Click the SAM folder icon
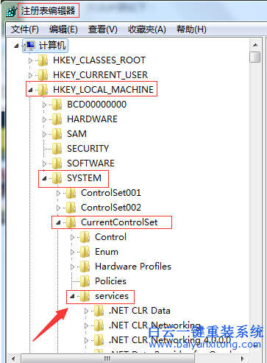 (57, 134)
